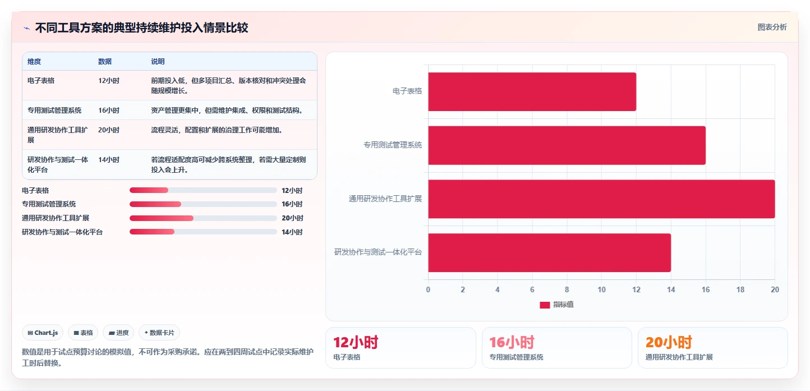This screenshot has width=810, height=391.
Task: Click the 研发协作与测试一体化平台 table row name
Action: click(x=58, y=165)
